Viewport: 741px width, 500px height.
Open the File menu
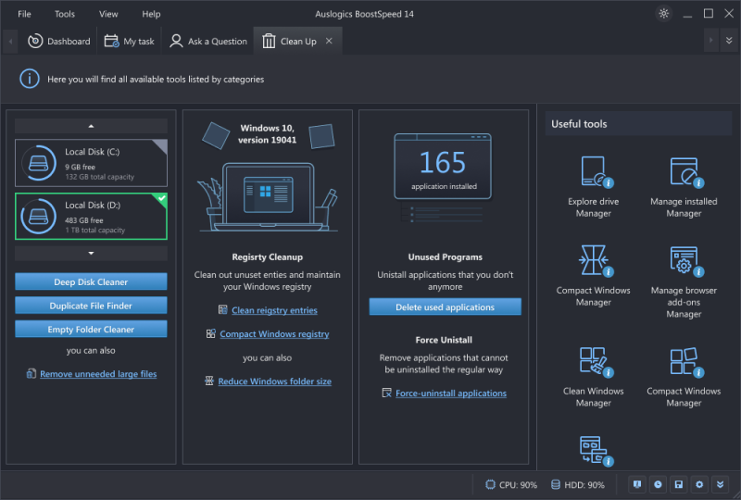click(24, 14)
